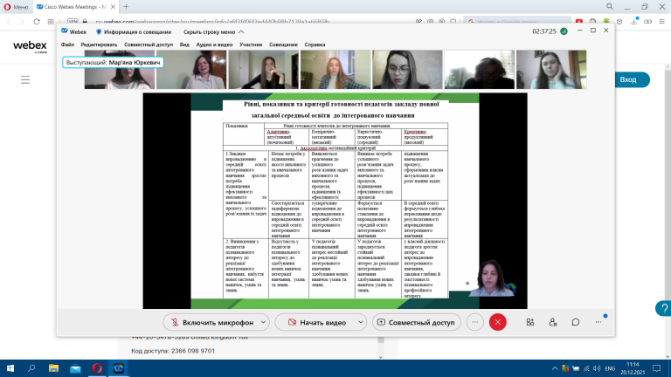Expand the microphone options dropdown arrow
Image resolution: width=671 pixels, height=377 pixels.
264,322
